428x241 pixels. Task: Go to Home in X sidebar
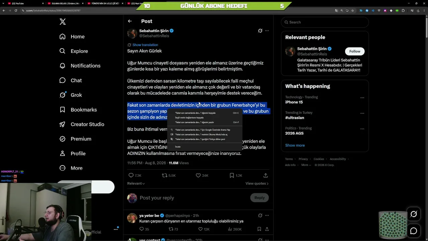(72, 36)
